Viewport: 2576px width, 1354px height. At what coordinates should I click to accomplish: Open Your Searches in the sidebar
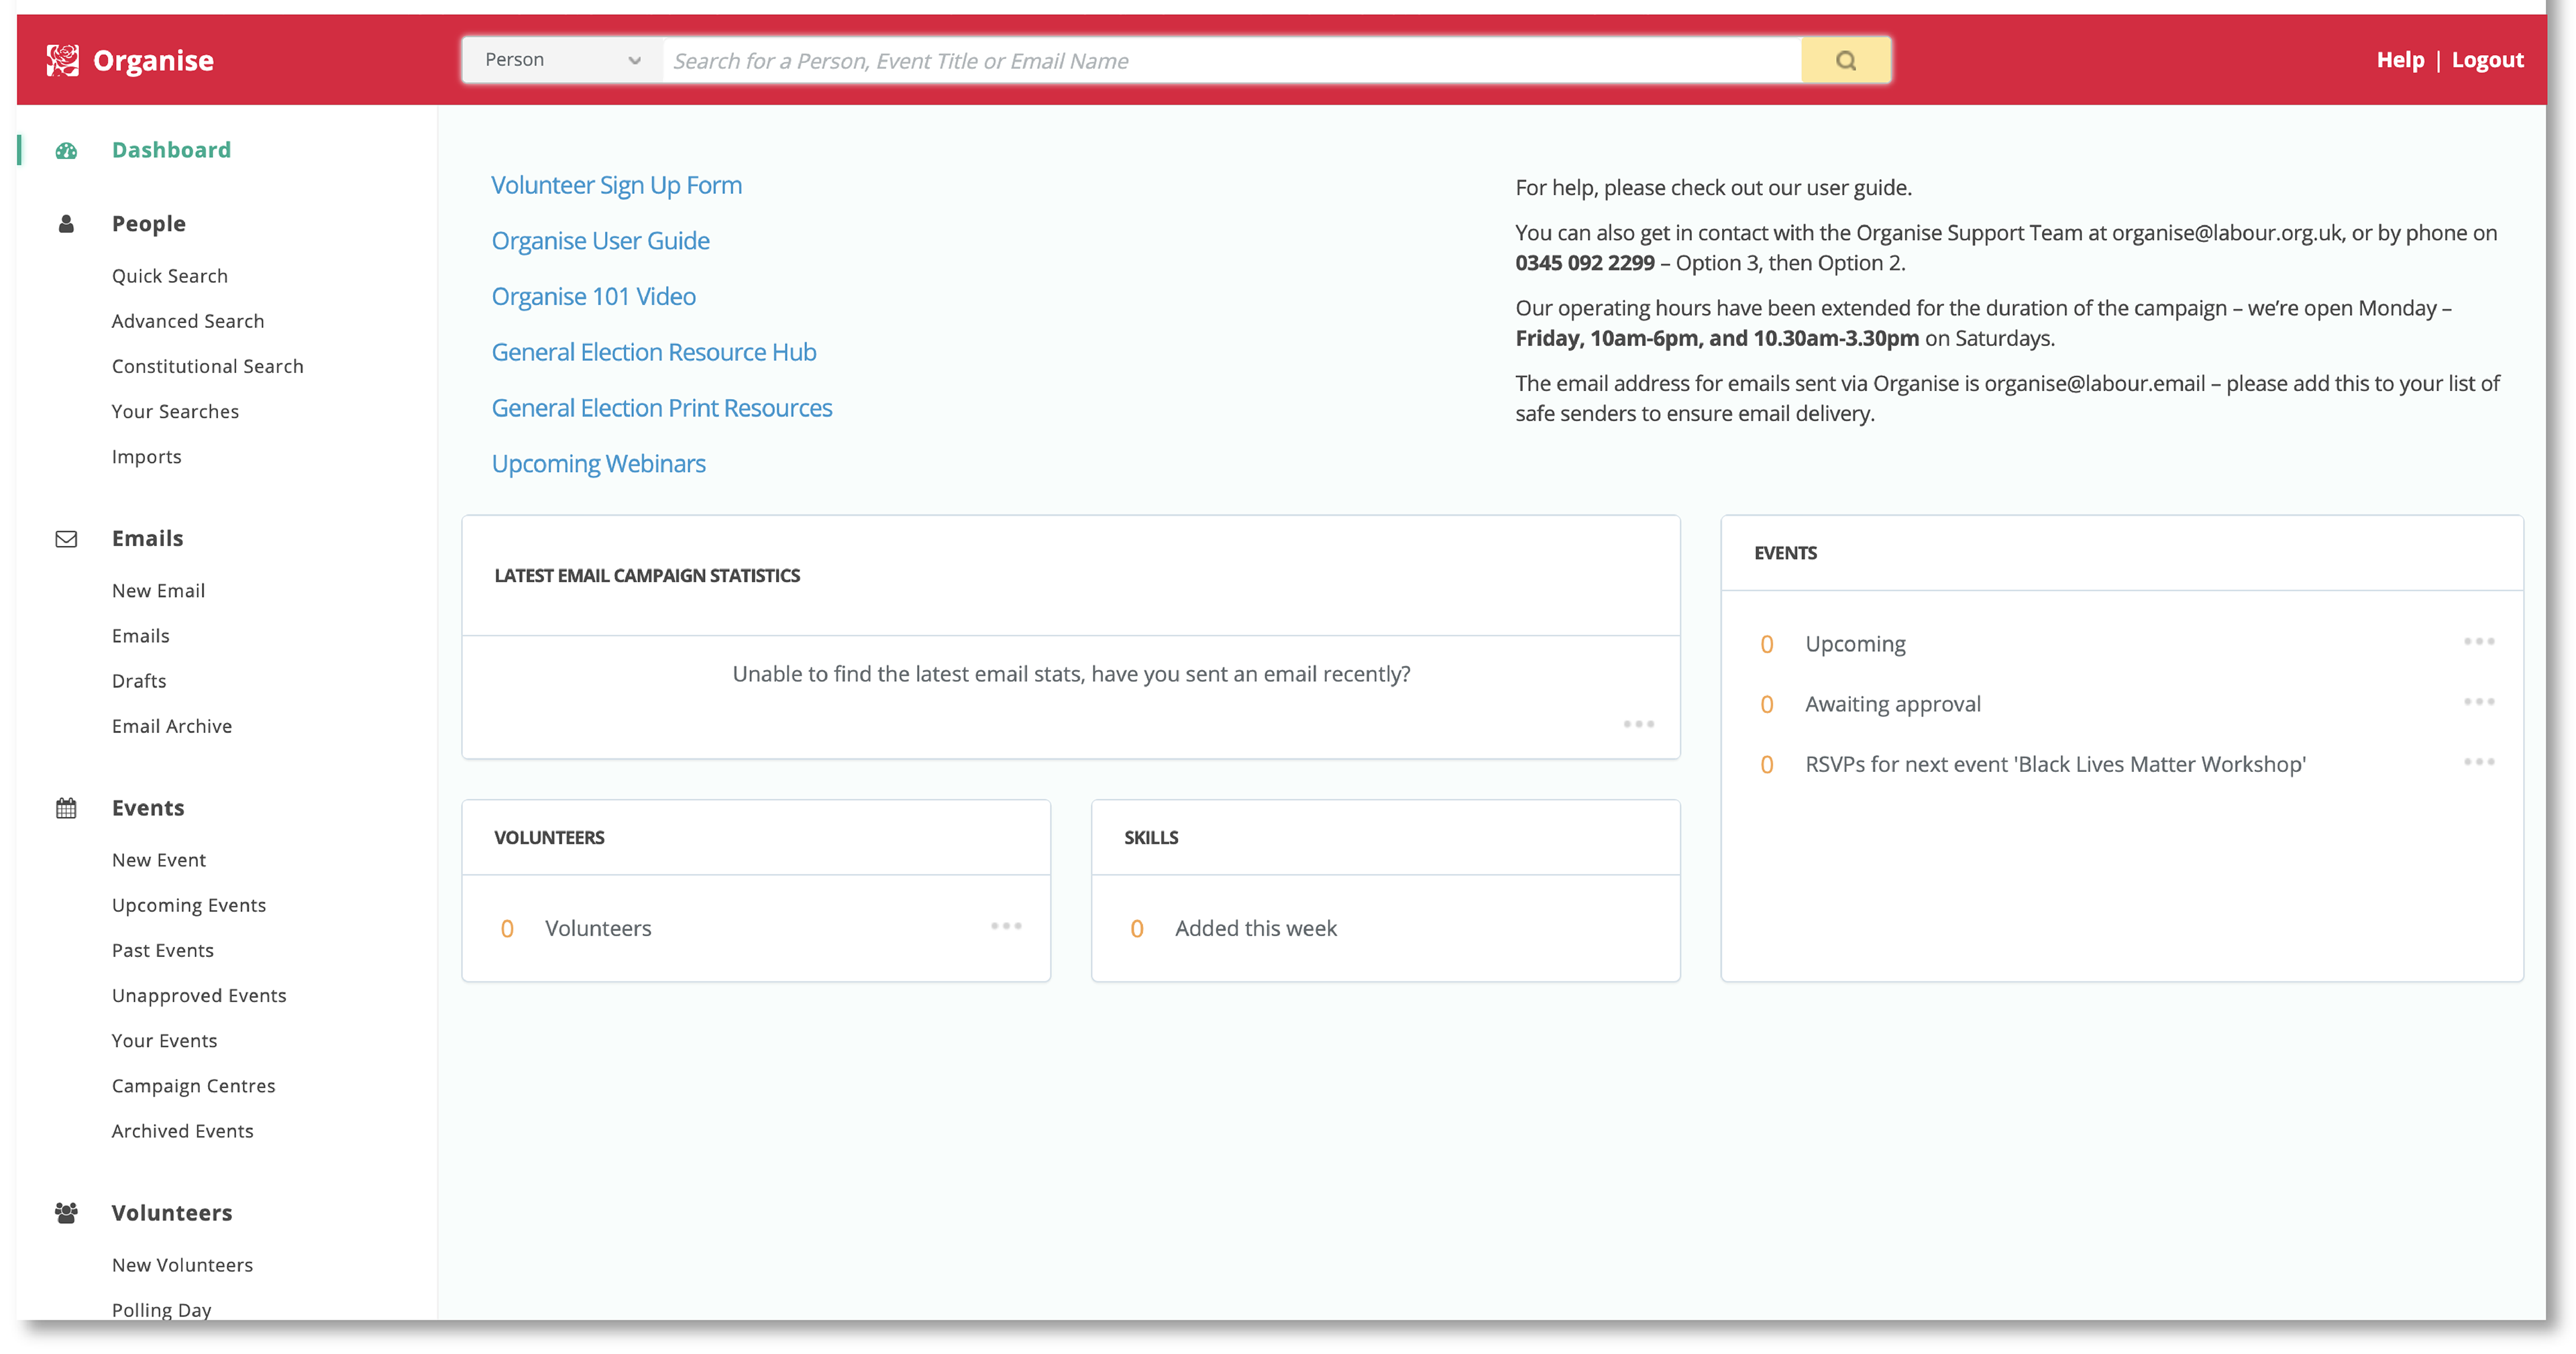point(175,411)
